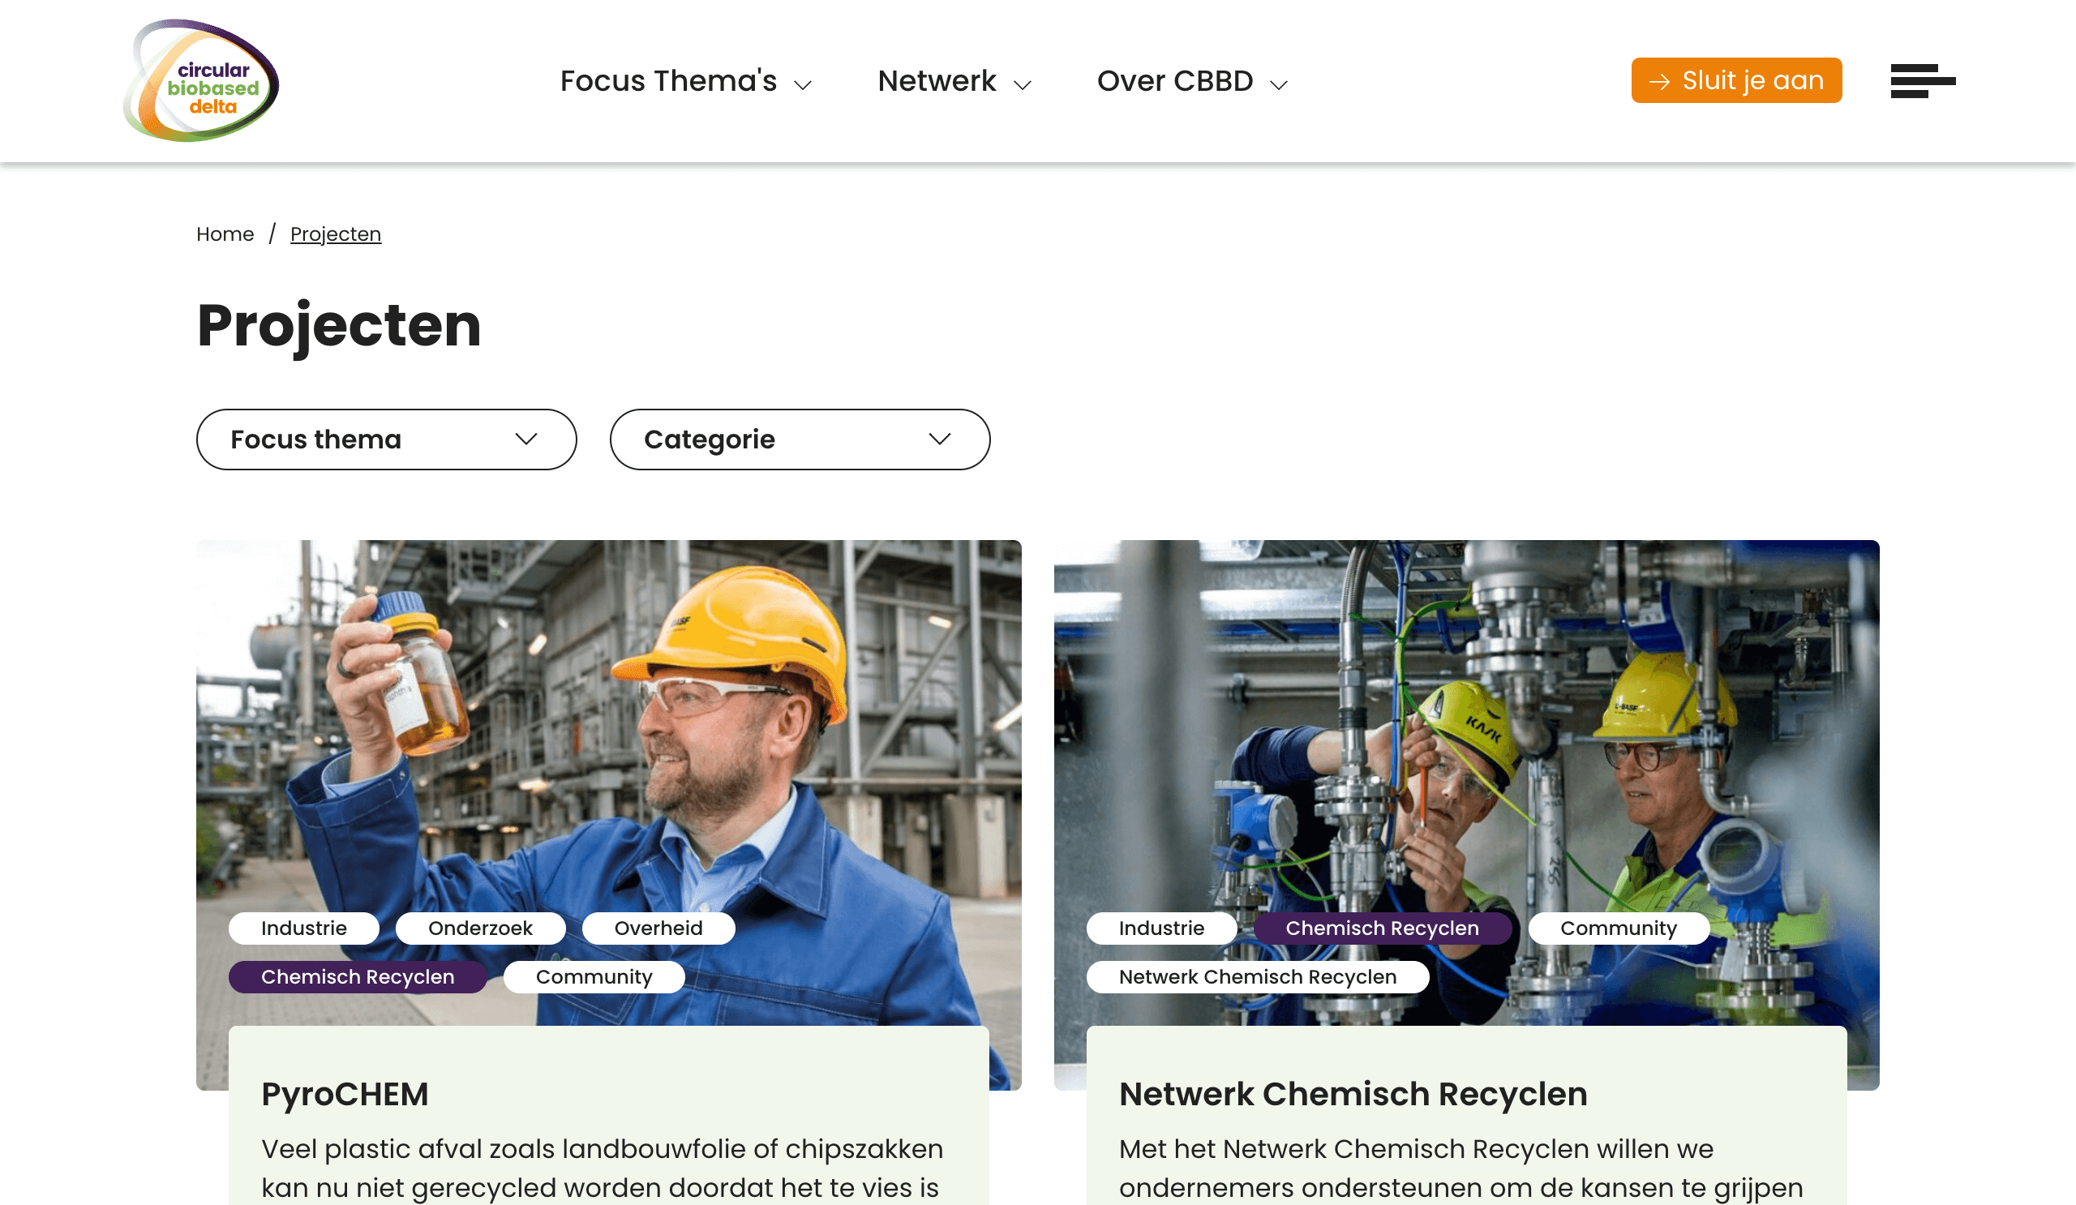
Task: Open the PyroCHEM project title
Action: (345, 1094)
